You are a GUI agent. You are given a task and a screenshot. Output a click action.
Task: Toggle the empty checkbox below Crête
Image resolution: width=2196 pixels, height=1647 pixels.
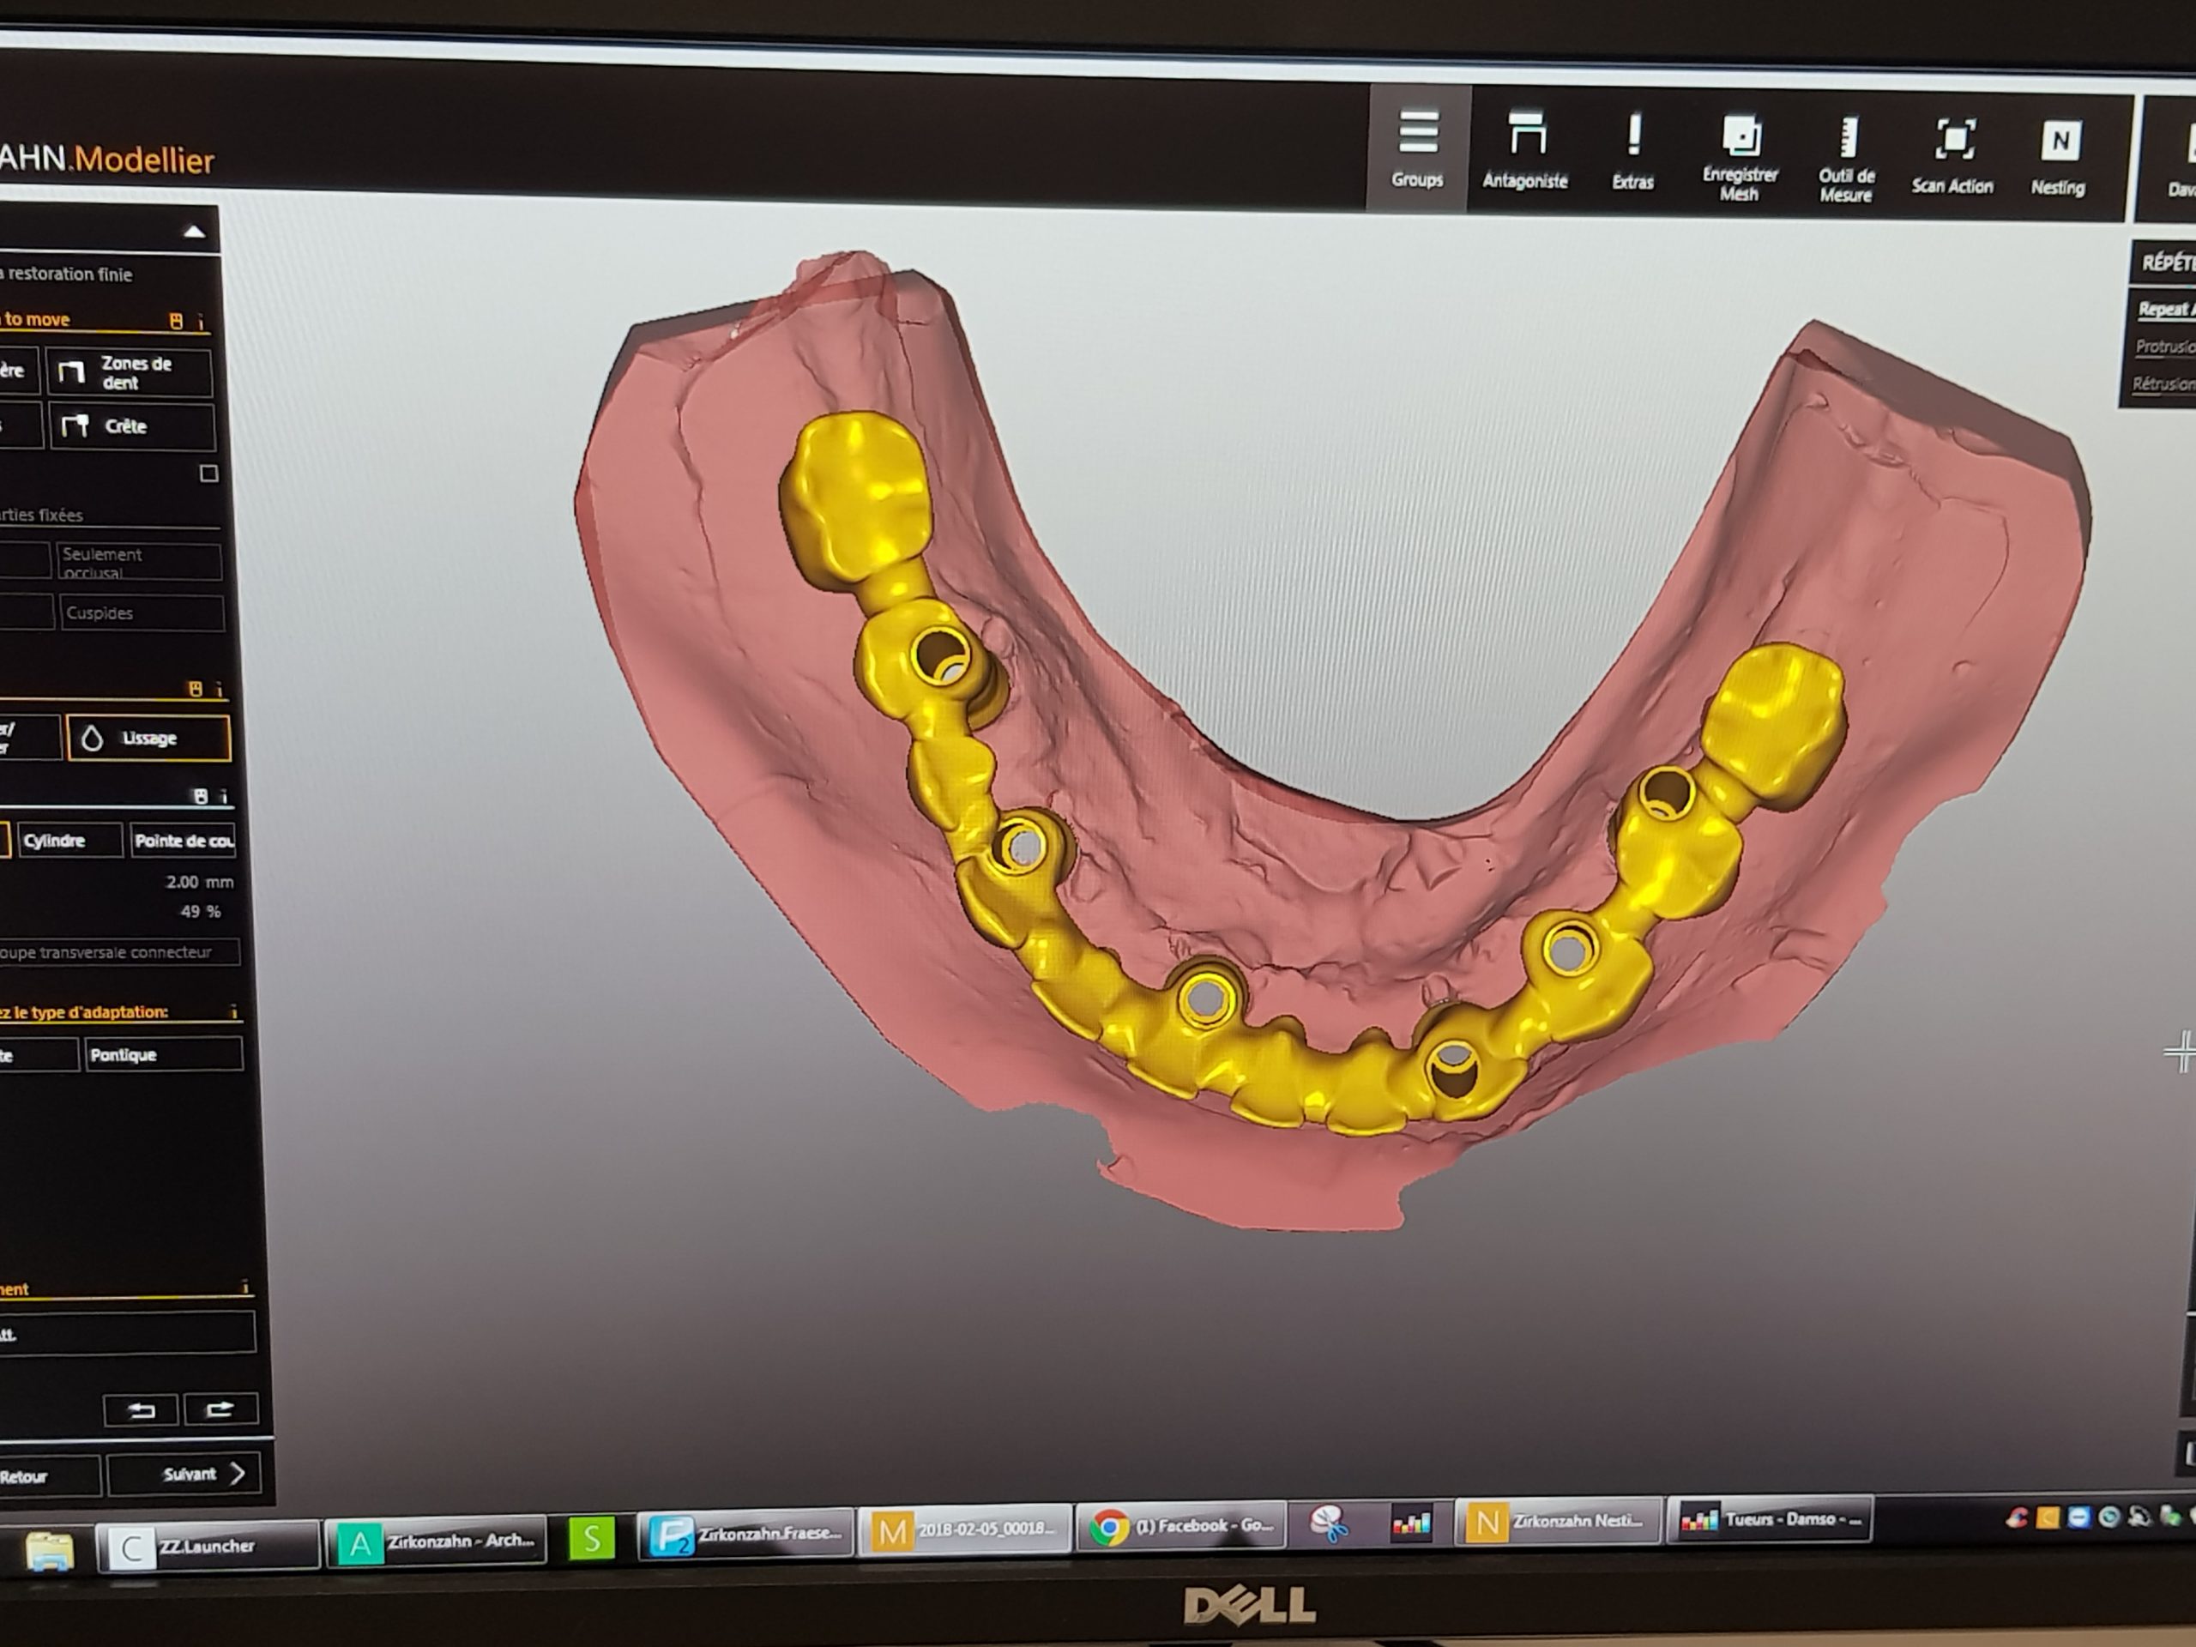(208, 474)
